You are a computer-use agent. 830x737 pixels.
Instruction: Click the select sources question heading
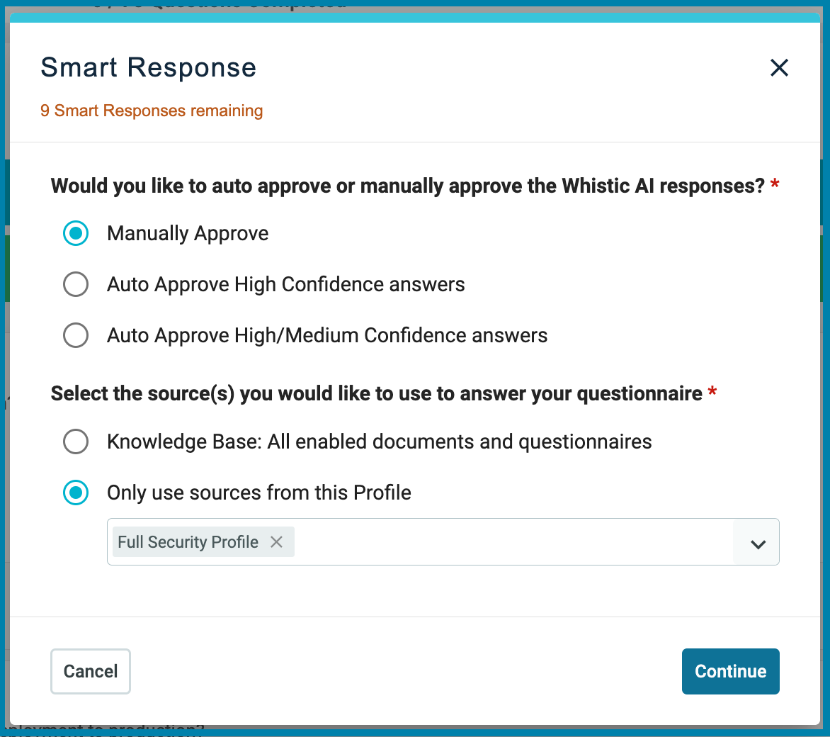(379, 393)
